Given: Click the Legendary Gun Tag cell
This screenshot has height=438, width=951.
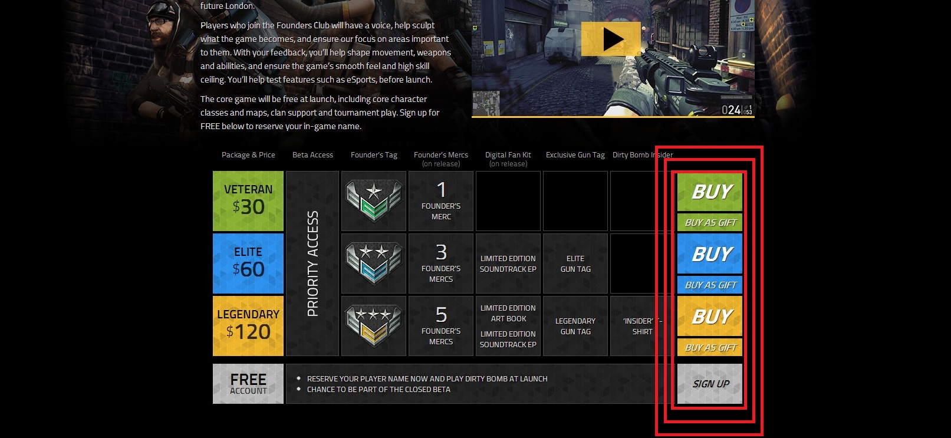Looking at the screenshot, I should click(x=575, y=326).
